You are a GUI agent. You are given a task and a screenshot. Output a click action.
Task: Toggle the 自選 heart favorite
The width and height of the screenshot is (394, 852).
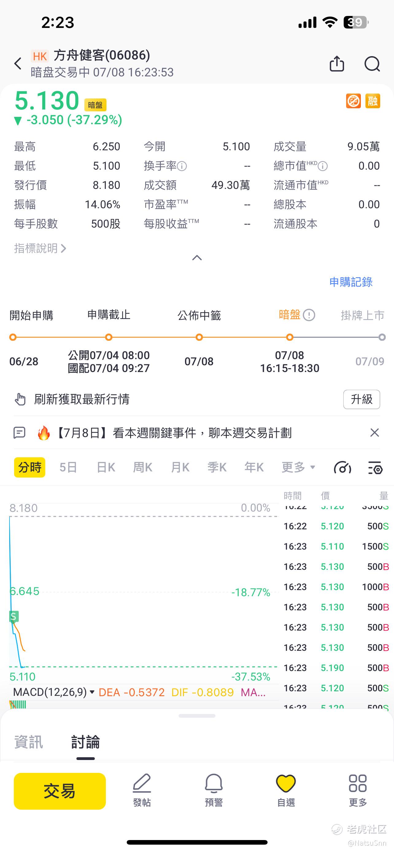(x=286, y=784)
